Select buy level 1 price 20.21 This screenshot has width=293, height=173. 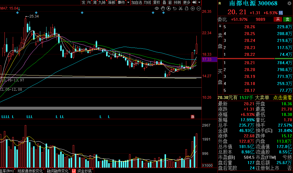[x=250, y=63]
